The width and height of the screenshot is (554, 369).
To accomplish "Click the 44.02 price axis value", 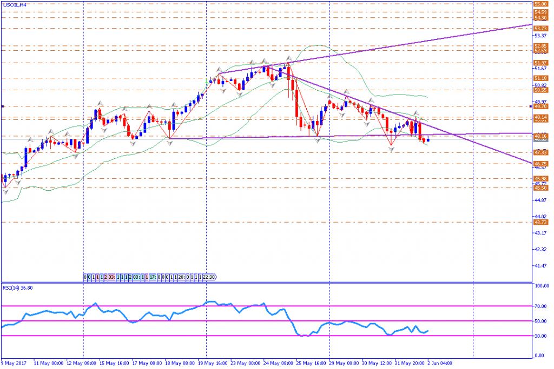I will pos(540,217).
